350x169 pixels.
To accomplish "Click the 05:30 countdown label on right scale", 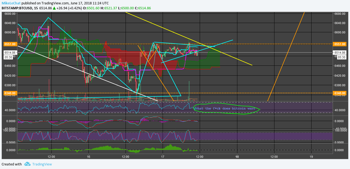I will 341,57.
